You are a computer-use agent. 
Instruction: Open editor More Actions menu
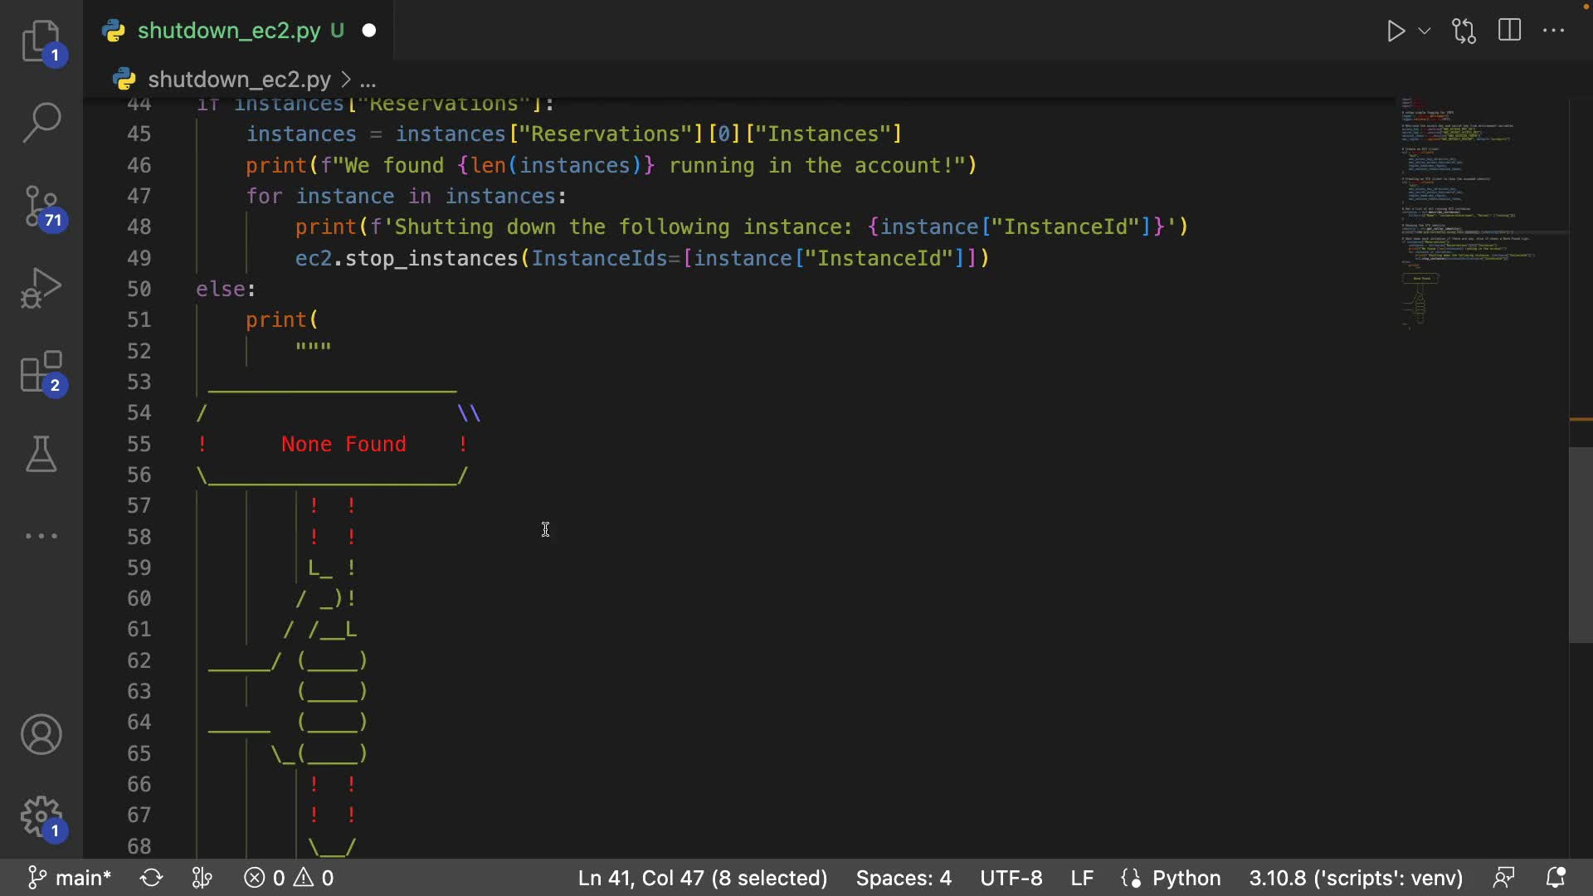(1554, 32)
